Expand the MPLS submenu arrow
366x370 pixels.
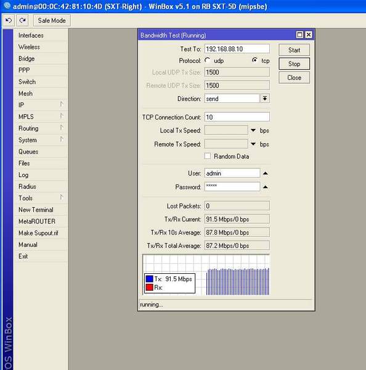pyautogui.click(x=62, y=116)
